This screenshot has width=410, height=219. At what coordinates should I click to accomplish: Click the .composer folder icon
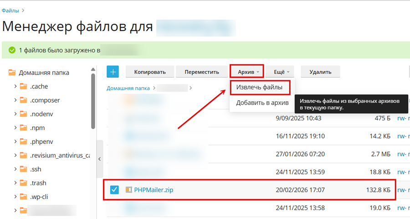tap(24, 100)
